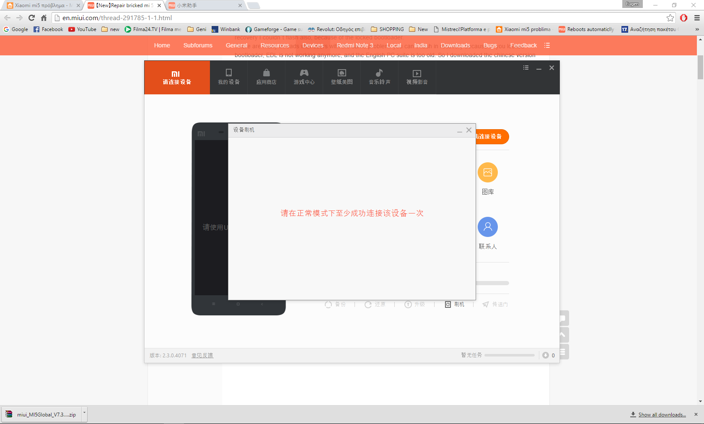Click the 刷机 flash button
The height and width of the screenshot is (424, 704).
coord(455,304)
